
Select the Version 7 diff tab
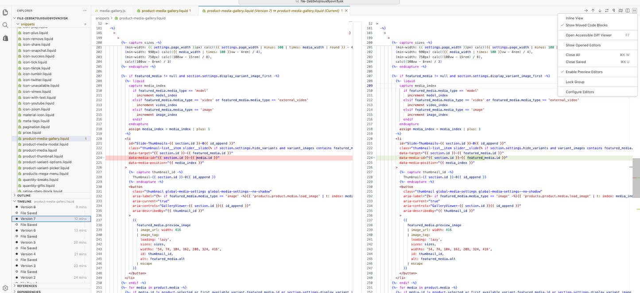(x=275, y=10)
